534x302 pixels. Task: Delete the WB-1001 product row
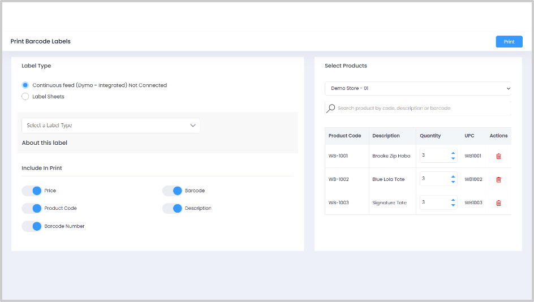[498, 156]
